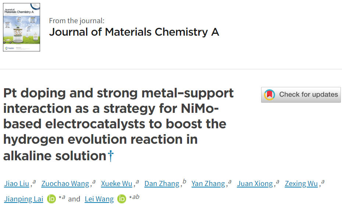Click affiliation superscript ab after Lei Wang
Image resolution: width=342 pixels, height=204 pixels.
click(x=136, y=197)
